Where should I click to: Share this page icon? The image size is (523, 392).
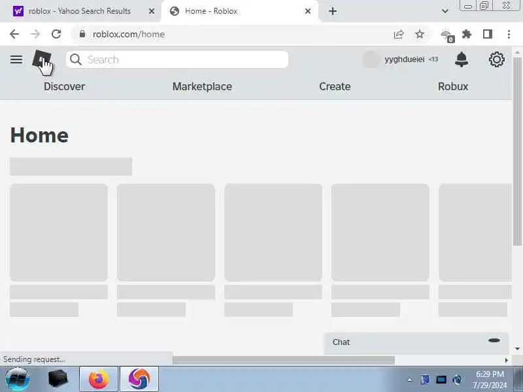[x=399, y=35]
